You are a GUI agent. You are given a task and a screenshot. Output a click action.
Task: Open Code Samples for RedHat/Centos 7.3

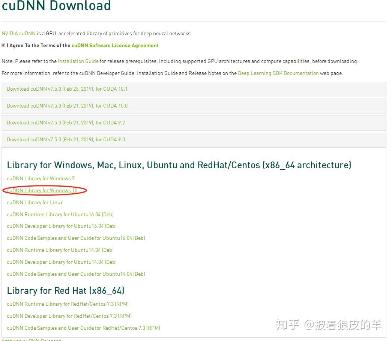pos(83,328)
